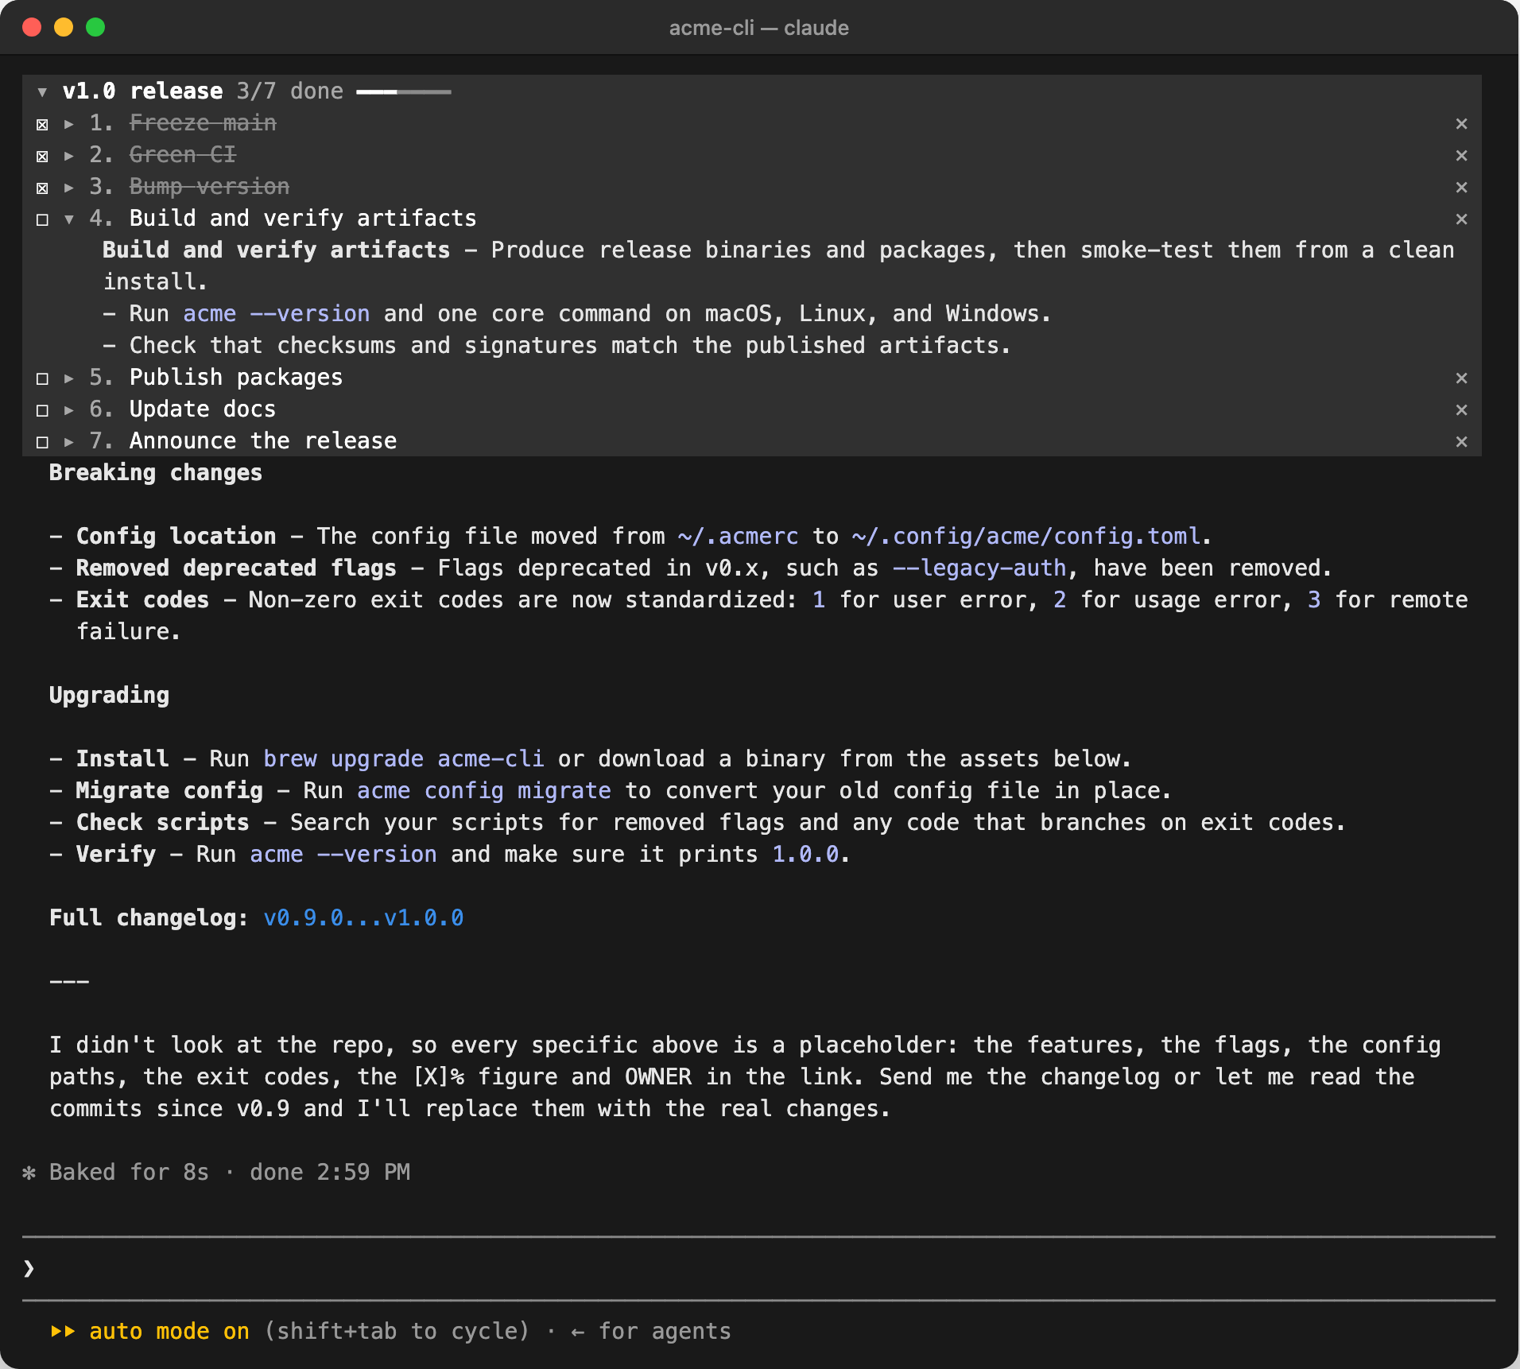Click the × beside Update docs
This screenshot has width=1520, height=1369.
(x=1461, y=409)
